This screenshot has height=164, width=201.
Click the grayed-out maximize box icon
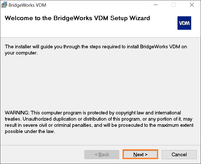click(173, 5)
